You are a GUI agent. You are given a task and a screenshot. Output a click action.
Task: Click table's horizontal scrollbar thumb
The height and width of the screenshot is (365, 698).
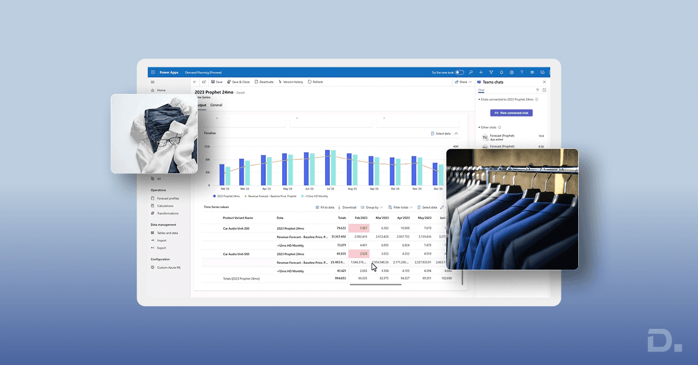(x=375, y=284)
